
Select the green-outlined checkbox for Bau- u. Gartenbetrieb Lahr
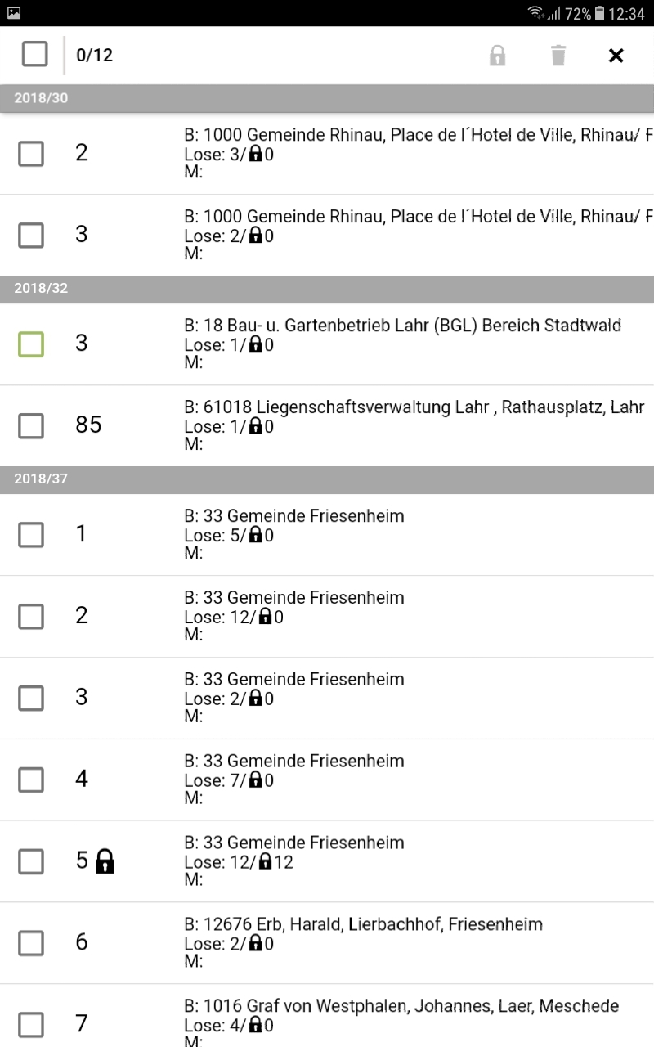(x=31, y=344)
